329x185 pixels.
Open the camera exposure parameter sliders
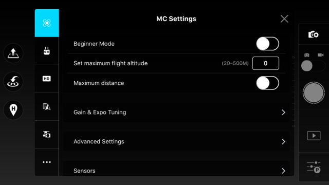pyautogui.click(x=314, y=167)
